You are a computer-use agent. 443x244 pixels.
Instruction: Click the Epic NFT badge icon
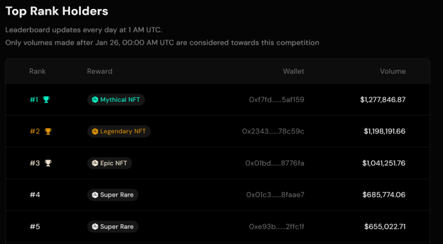pyautogui.click(x=95, y=163)
